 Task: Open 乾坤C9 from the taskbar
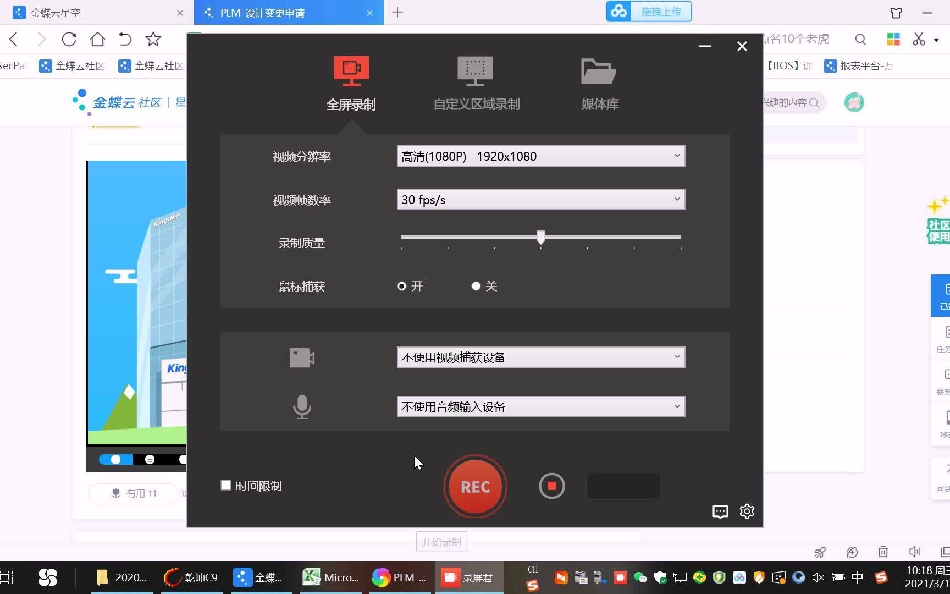pos(191,577)
